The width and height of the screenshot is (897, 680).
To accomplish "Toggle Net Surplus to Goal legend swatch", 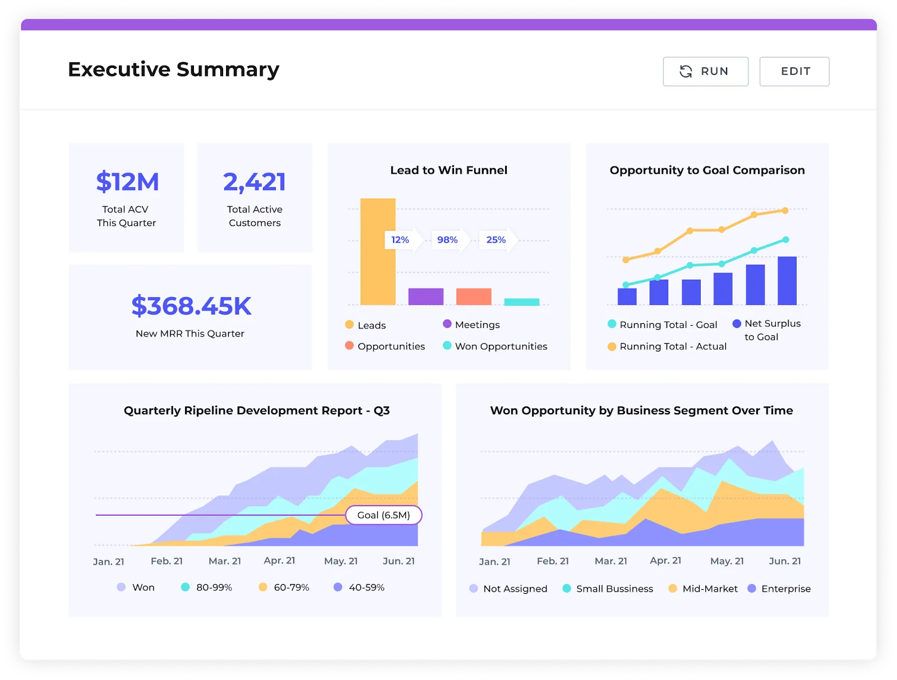I will [737, 323].
